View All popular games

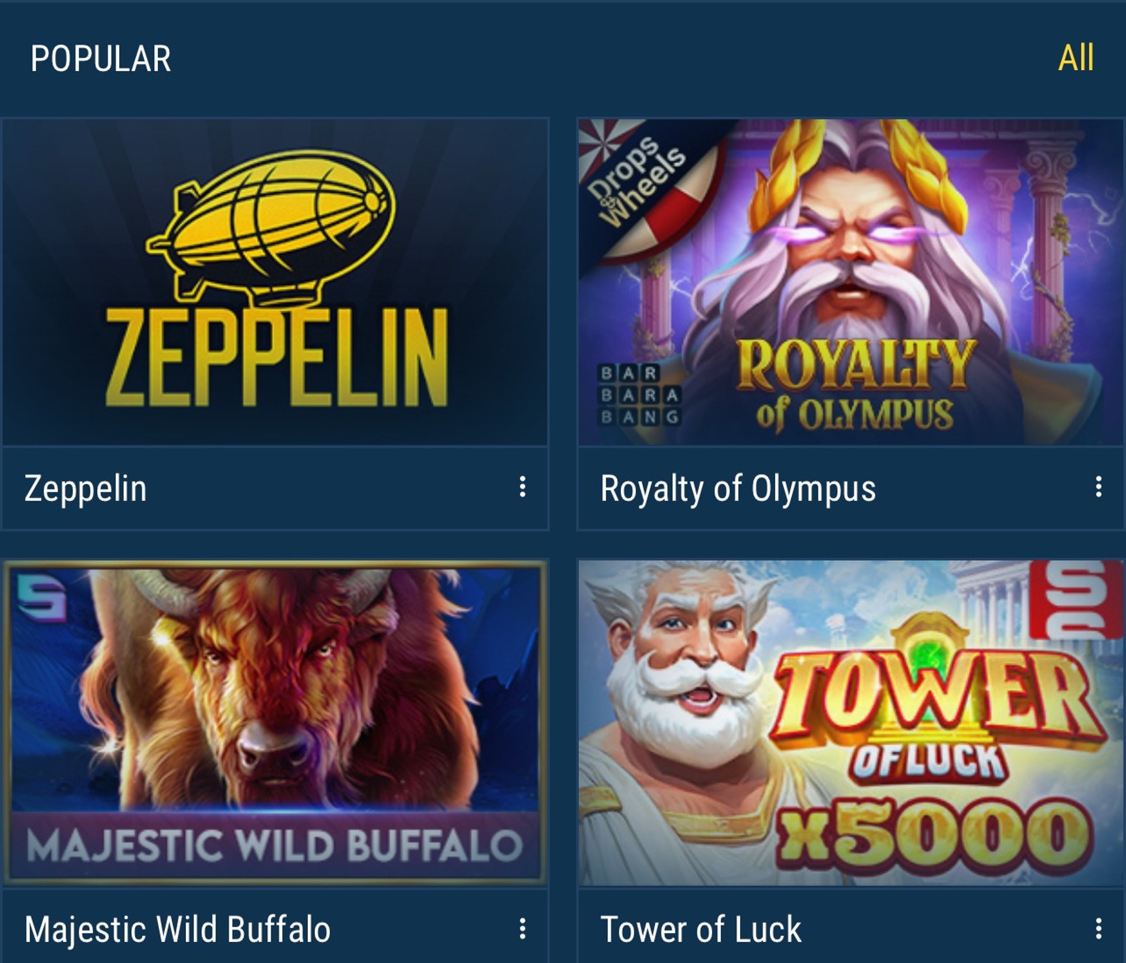1076,58
